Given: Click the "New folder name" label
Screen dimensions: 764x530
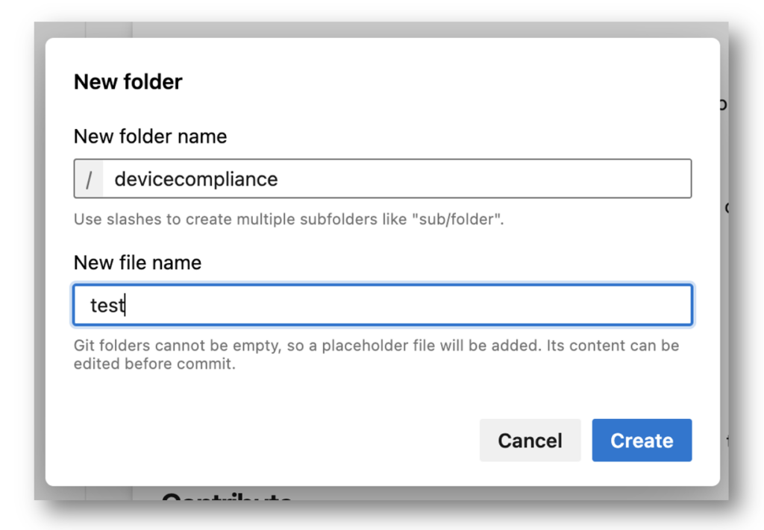Looking at the screenshot, I should pos(150,136).
